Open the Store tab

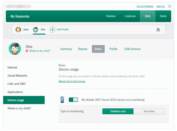pyautogui.click(x=163, y=16)
